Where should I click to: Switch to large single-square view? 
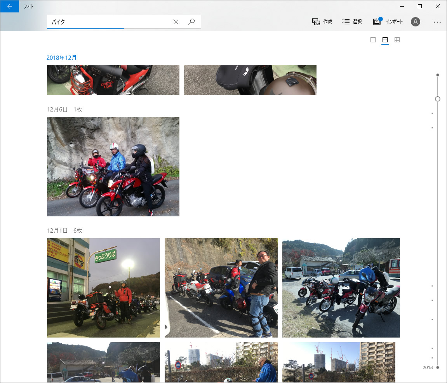[x=373, y=40]
